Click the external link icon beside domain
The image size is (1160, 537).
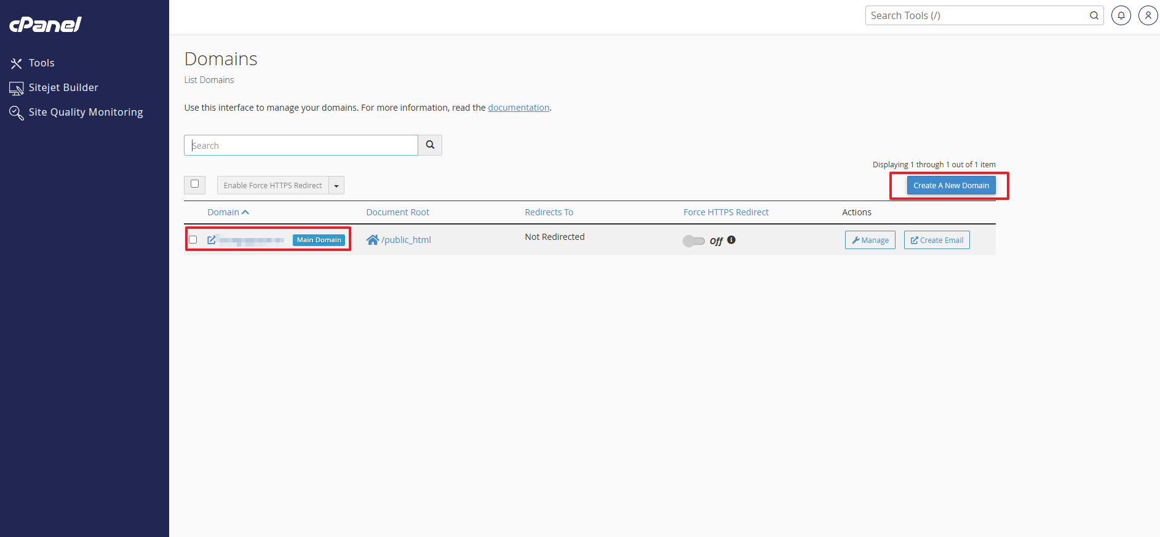tap(212, 240)
